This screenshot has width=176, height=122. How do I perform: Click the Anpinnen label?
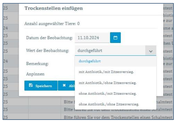(35, 74)
